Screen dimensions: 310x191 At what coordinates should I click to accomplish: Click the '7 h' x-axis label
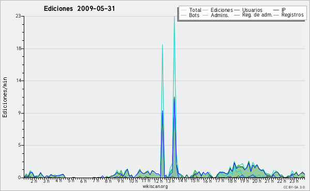point(96,181)
